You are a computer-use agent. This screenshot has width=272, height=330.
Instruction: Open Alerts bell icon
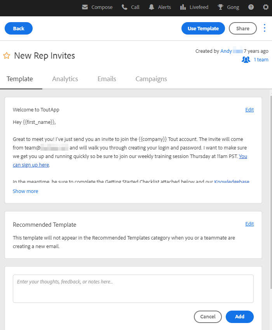click(x=151, y=7)
